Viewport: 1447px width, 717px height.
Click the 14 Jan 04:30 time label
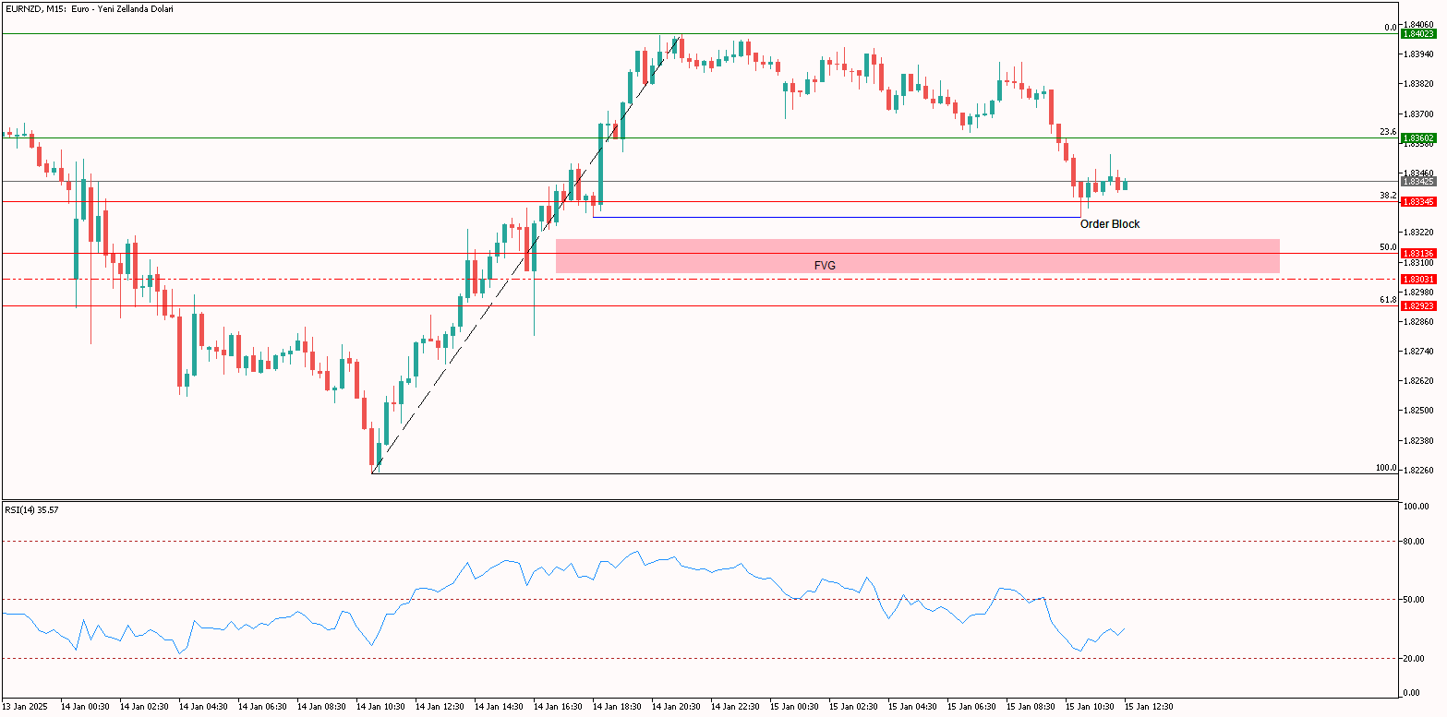pyautogui.click(x=205, y=707)
